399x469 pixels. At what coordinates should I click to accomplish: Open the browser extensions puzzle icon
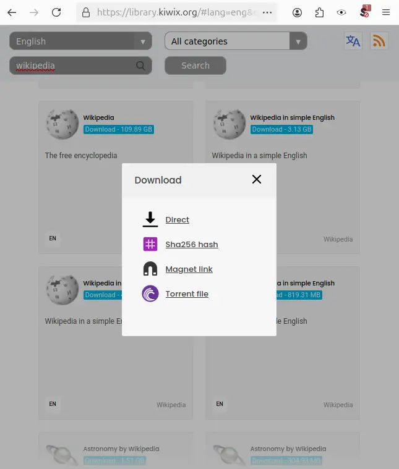point(319,12)
